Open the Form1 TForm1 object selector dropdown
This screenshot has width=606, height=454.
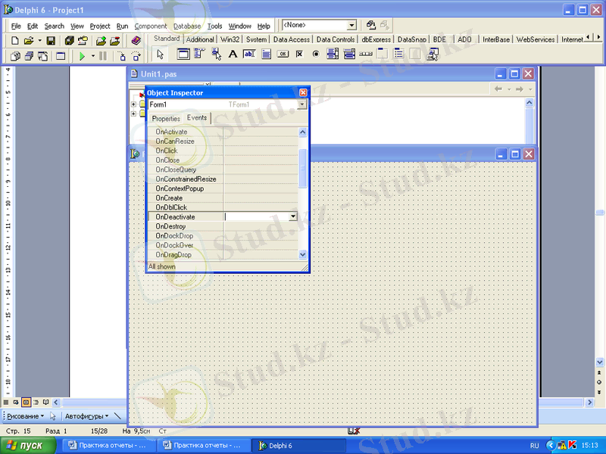tap(301, 104)
